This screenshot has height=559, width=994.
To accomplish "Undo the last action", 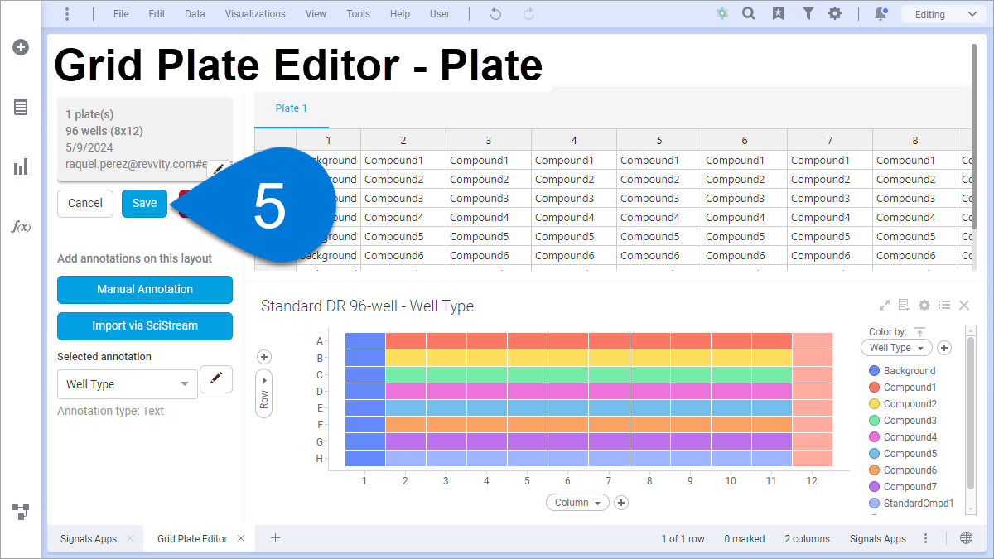I will [x=495, y=14].
